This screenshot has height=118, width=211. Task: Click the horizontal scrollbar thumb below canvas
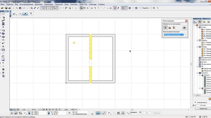(x=132, y=109)
